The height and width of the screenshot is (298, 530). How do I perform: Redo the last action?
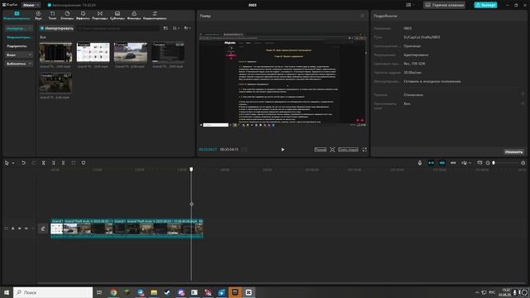pos(33,163)
